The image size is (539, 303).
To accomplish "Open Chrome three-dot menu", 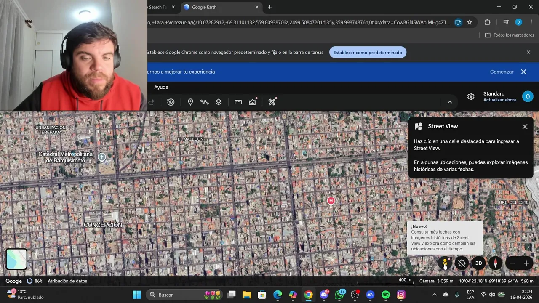I will 531,22.
